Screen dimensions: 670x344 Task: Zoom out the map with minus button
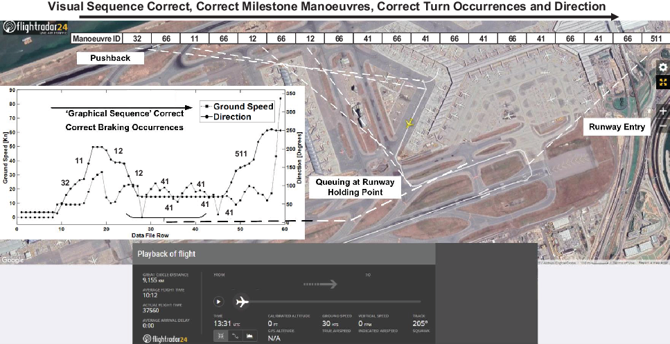[x=662, y=127]
